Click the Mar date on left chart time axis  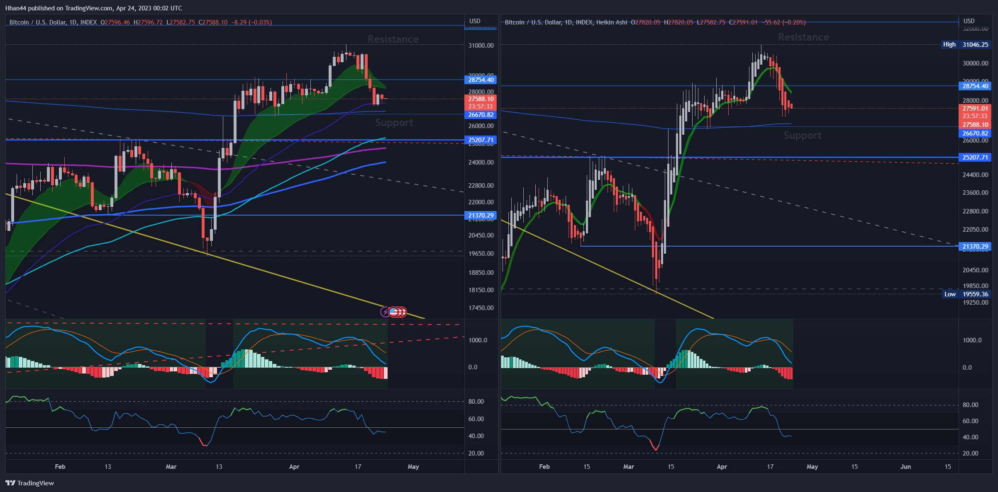pyautogui.click(x=171, y=467)
